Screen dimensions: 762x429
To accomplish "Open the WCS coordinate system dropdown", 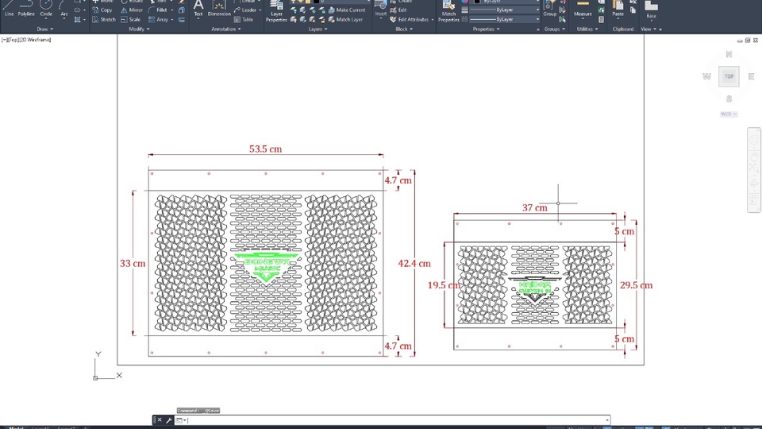I will [x=729, y=114].
